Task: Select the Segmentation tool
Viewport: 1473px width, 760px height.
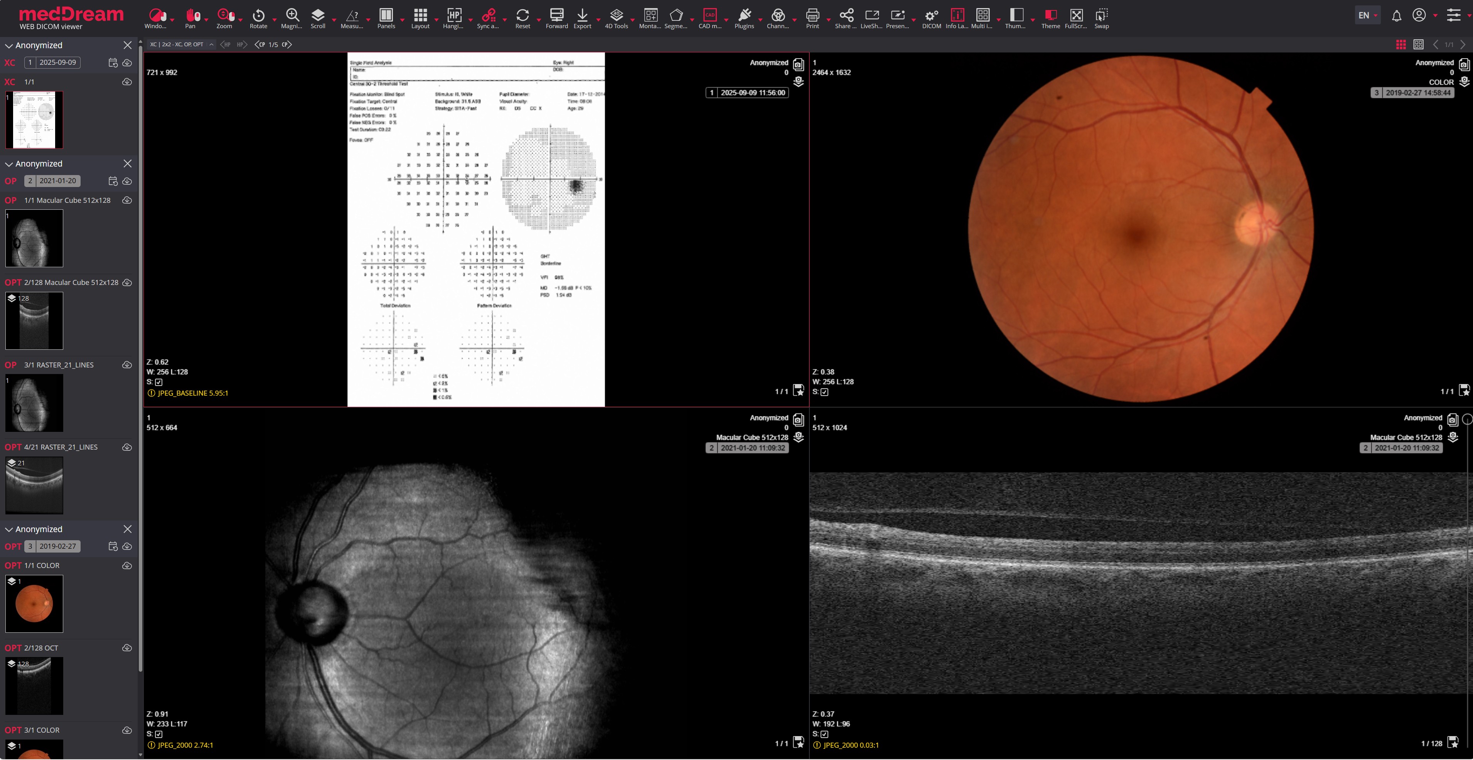Action: click(676, 18)
